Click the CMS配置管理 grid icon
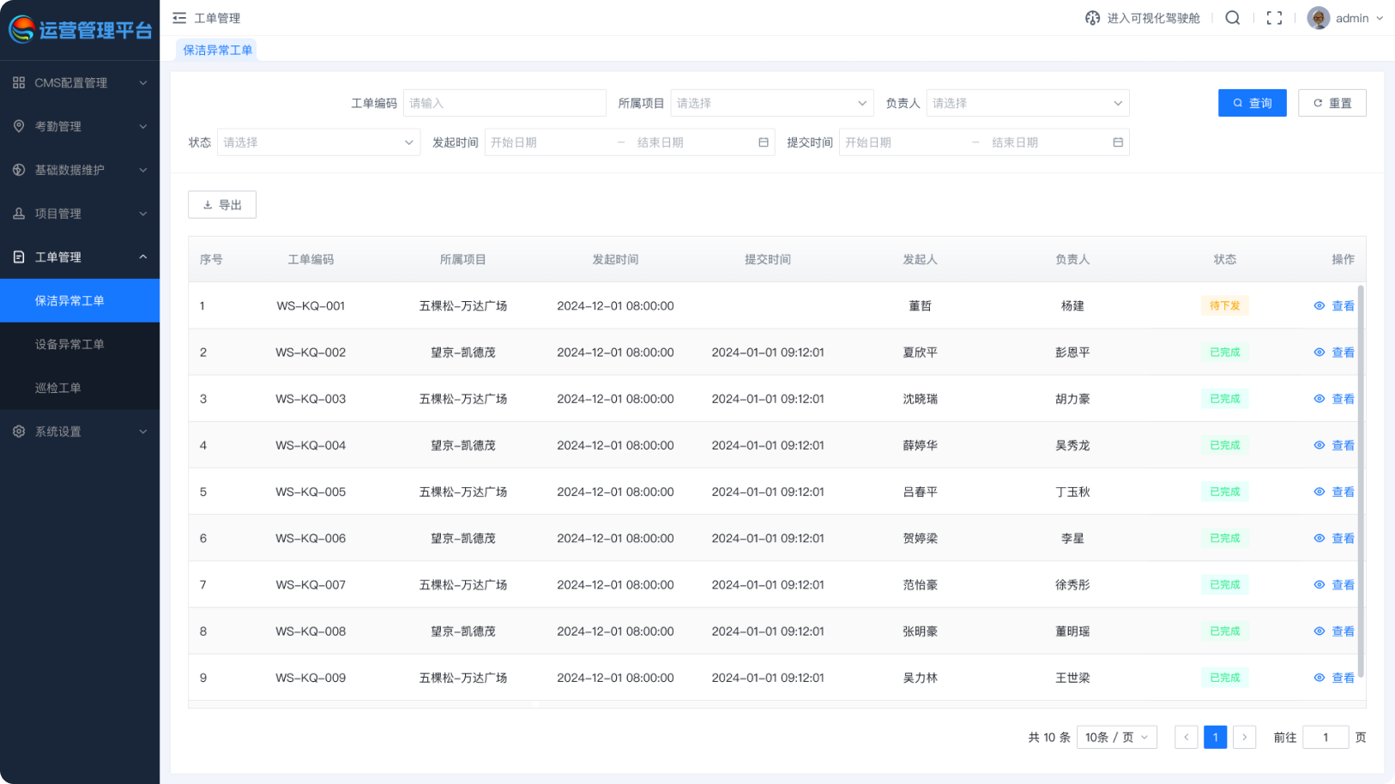 (x=19, y=83)
